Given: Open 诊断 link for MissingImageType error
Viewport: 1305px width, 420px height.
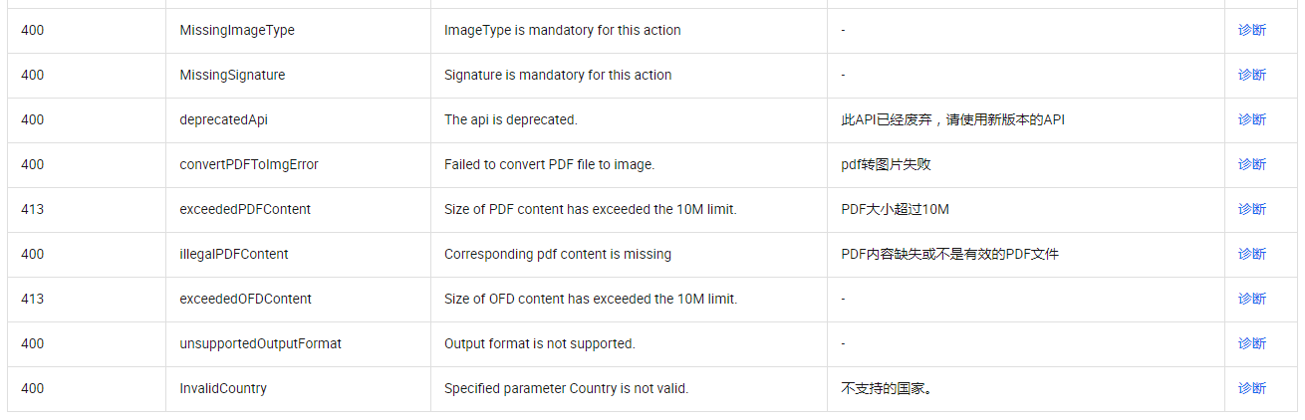Looking at the screenshot, I should pos(1251,30).
